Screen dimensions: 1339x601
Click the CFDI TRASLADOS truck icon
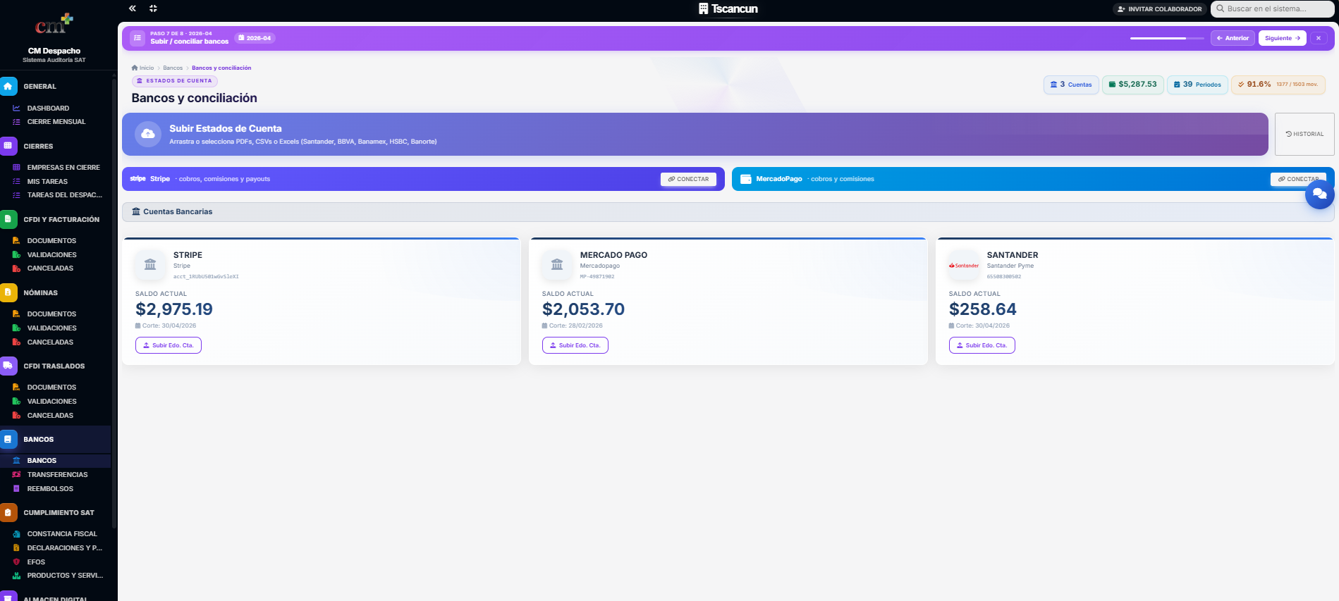(8, 366)
